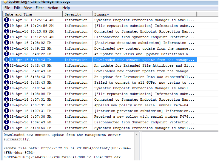The image size is (219, 161).
Task: Open the View menu
Action: click(x=28, y=8)
